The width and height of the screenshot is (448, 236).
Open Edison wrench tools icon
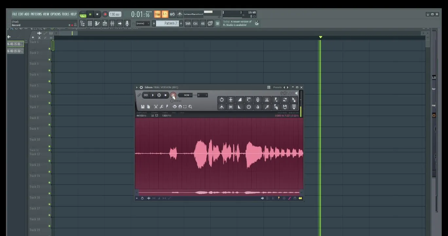[x=161, y=107]
